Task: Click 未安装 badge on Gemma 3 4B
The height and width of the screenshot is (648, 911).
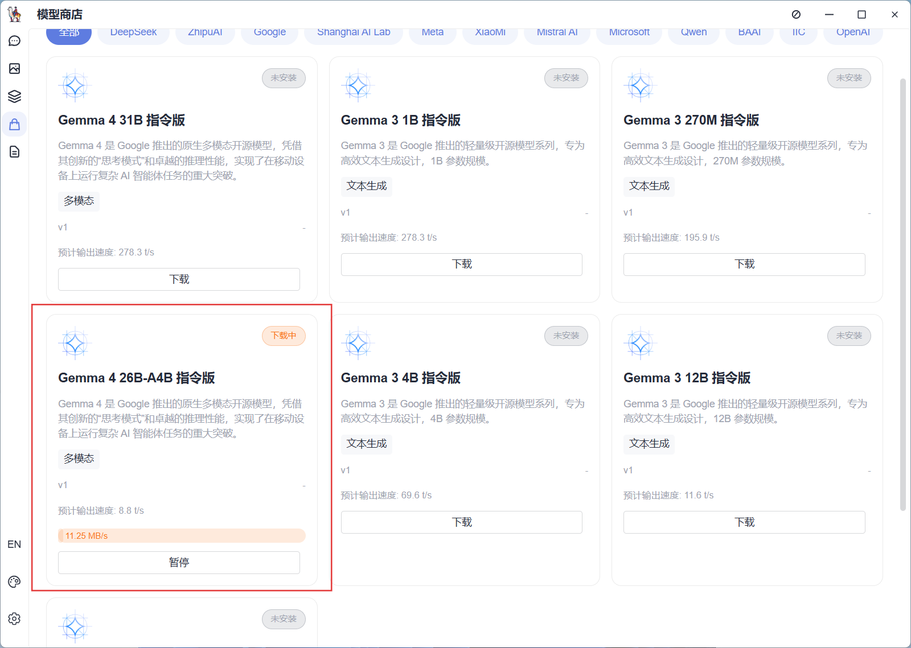Action: click(566, 336)
